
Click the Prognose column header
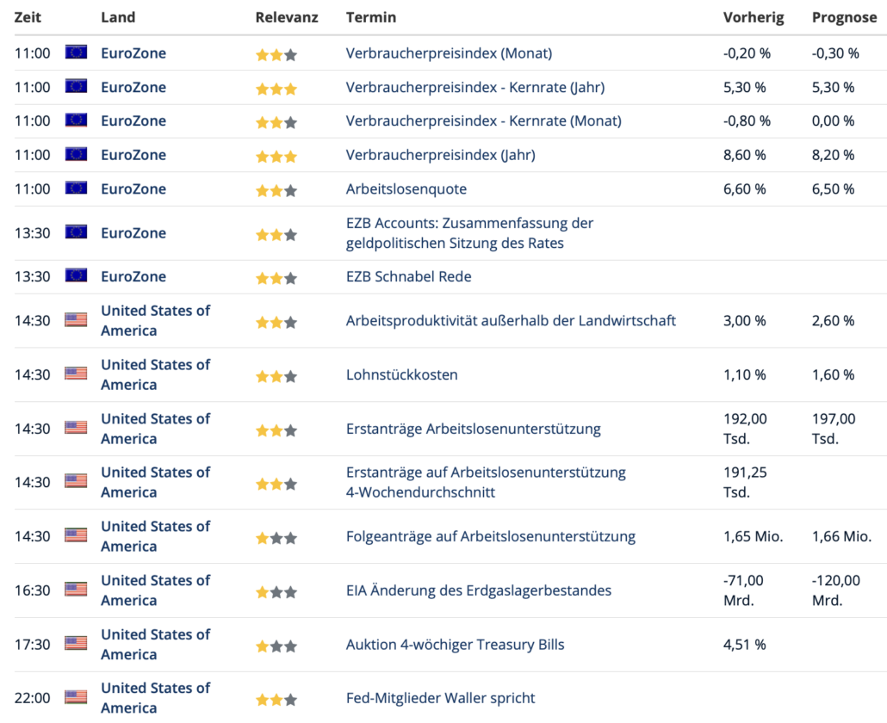coord(844,17)
